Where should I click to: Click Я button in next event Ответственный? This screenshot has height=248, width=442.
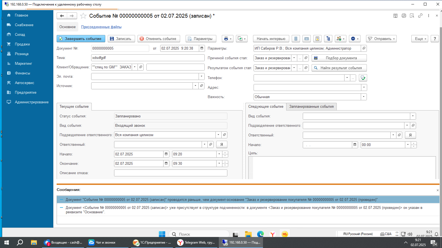point(410,135)
